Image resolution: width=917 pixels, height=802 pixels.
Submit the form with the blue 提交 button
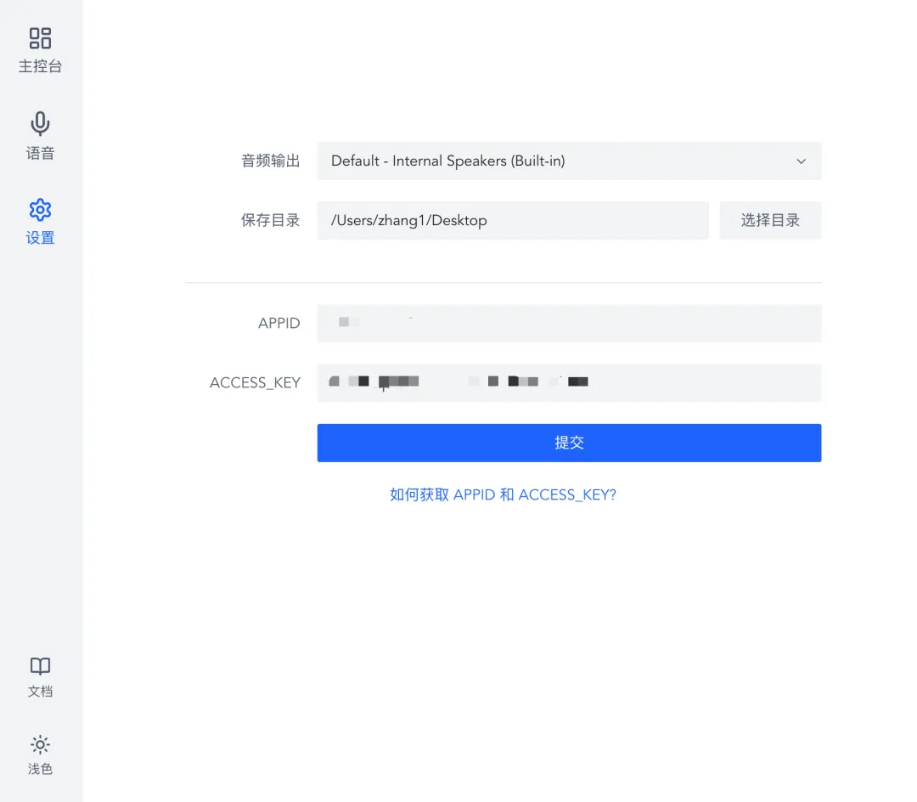[569, 443]
